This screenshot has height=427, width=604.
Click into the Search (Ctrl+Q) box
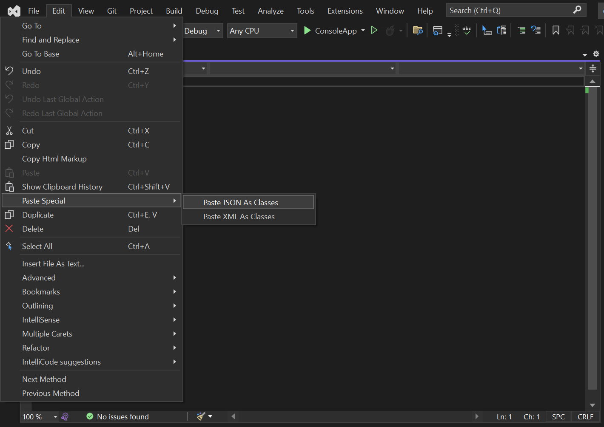510,11
